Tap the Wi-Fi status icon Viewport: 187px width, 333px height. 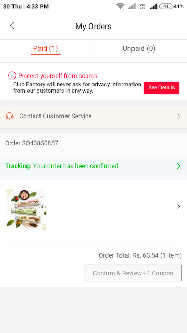pos(121,6)
